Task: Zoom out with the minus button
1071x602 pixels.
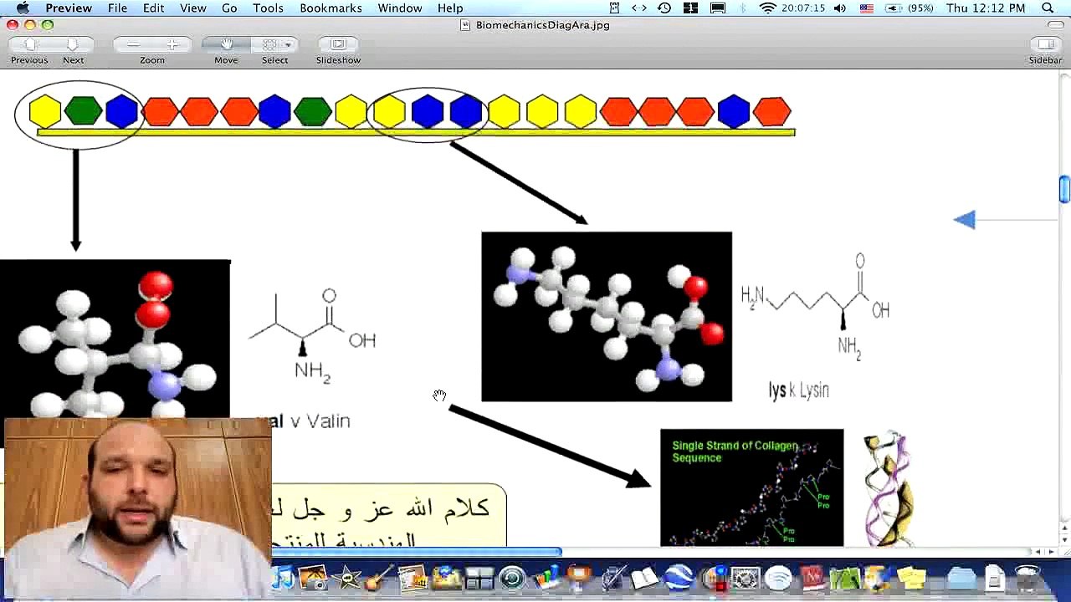Action: click(x=132, y=44)
